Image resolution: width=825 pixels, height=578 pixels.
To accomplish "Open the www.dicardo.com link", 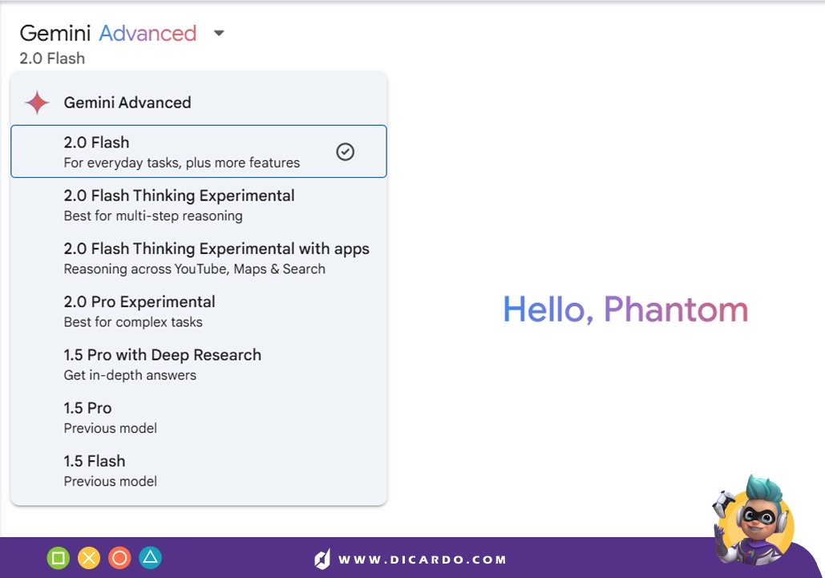I will pyautogui.click(x=423, y=560).
